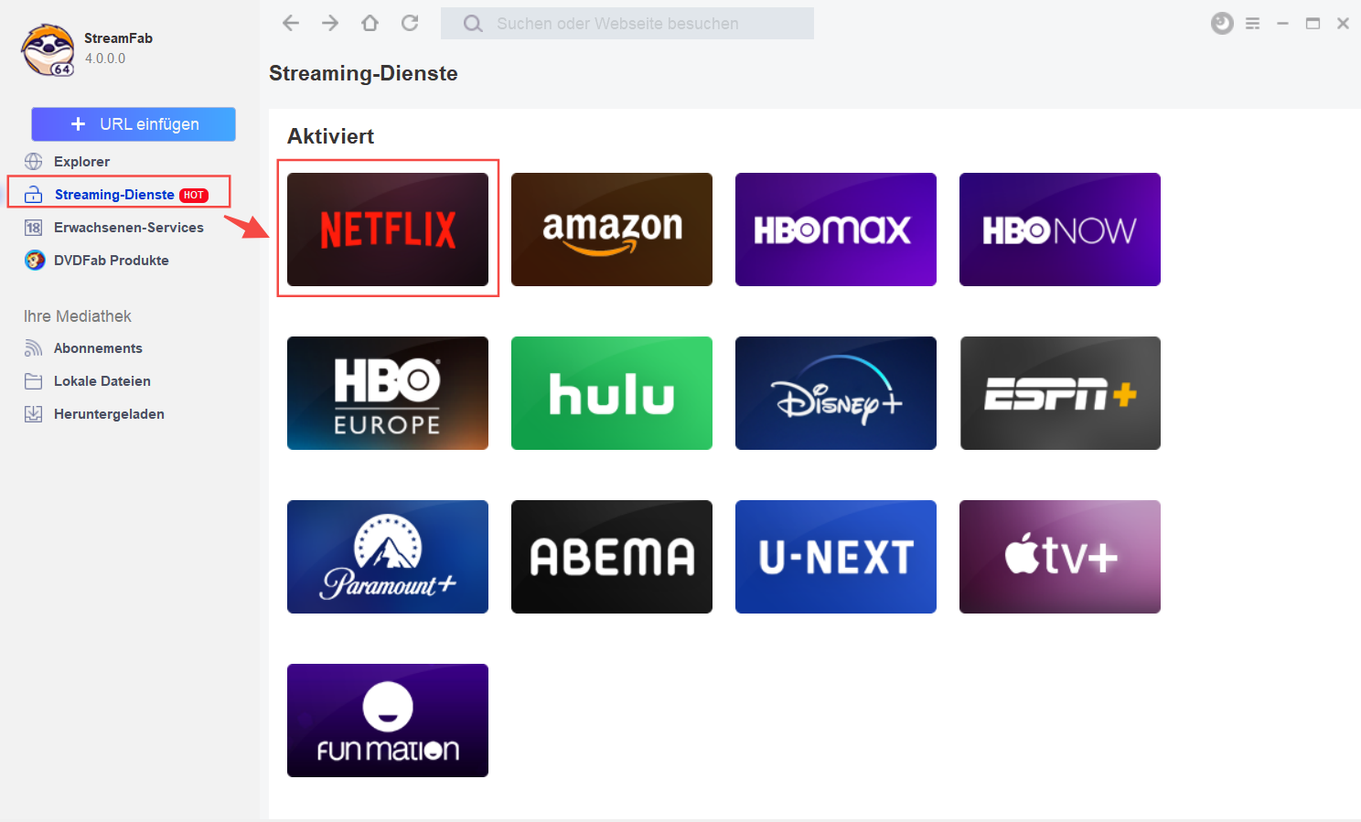This screenshot has width=1361, height=822.
Task: Reload the page with the refresh icon
Action: pos(410,23)
